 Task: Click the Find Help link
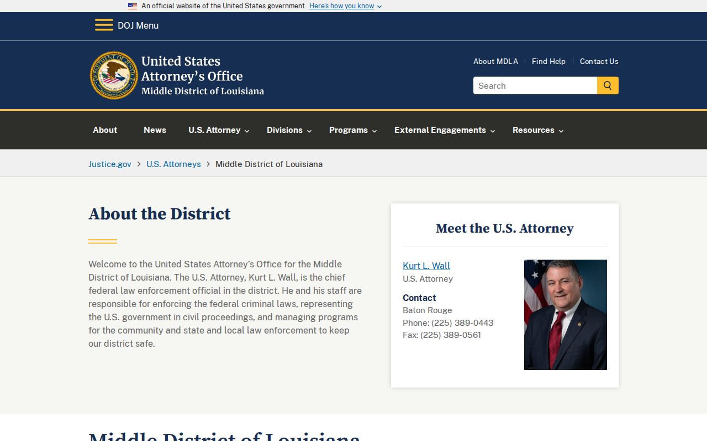548,61
